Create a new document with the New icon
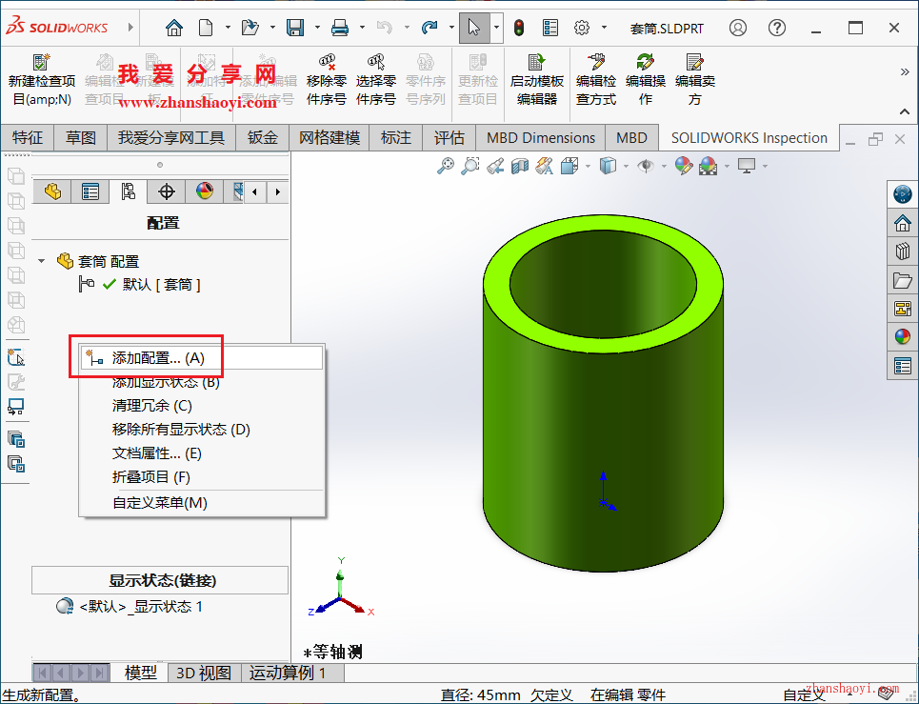Screen dimensions: 919x704 coord(205,28)
